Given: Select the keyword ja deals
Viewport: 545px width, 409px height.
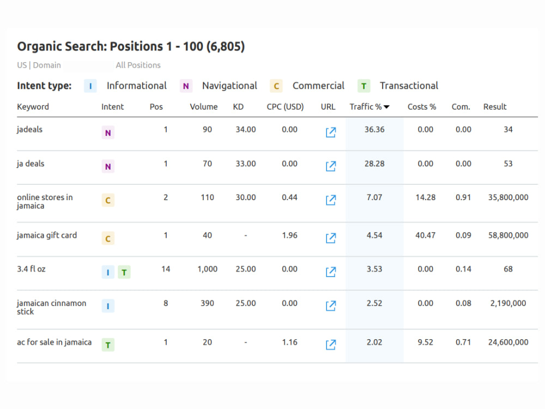Looking at the screenshot, I should tap(31, 164).
